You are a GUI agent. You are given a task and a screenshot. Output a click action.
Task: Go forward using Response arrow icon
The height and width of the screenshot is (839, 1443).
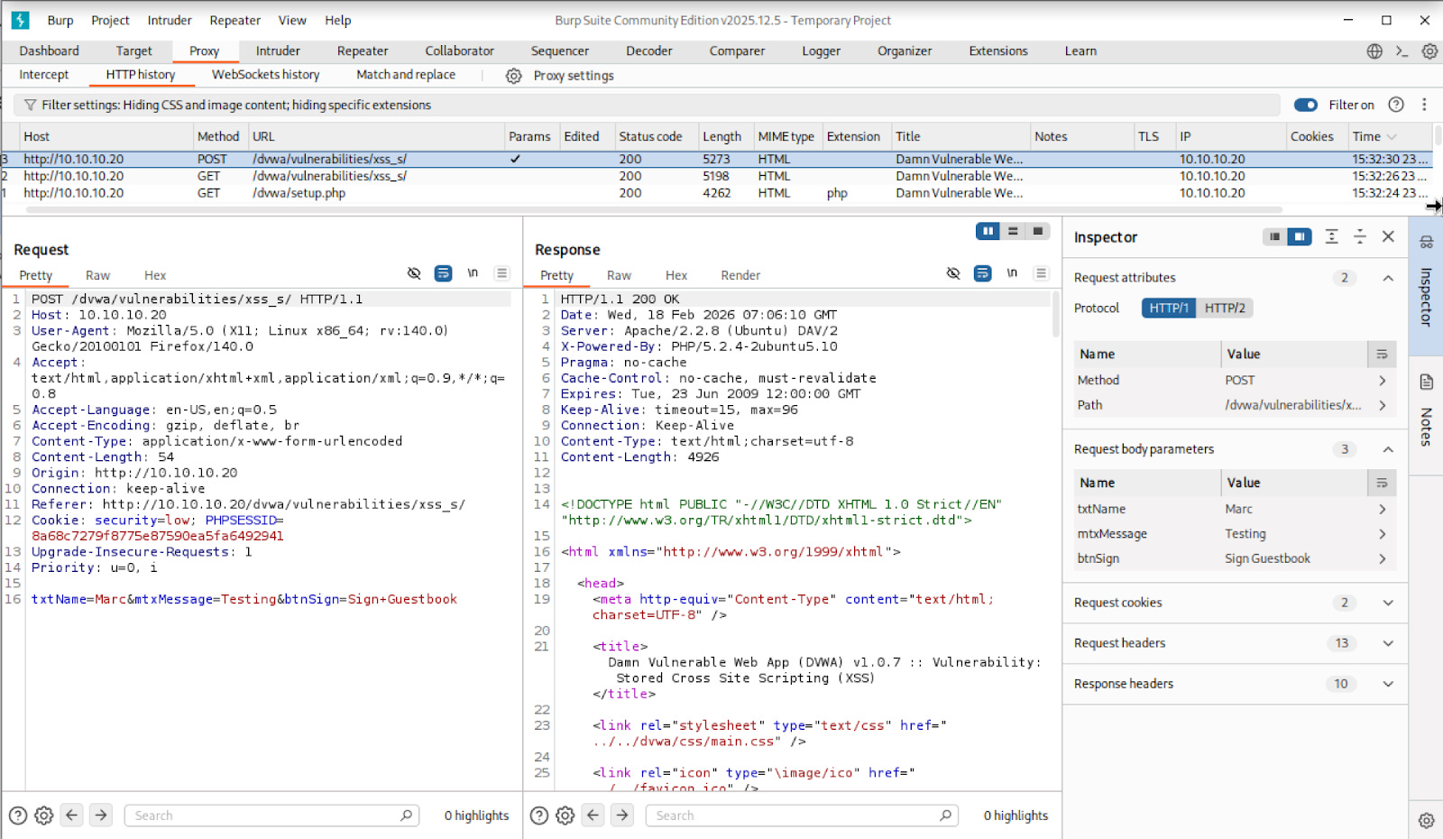coord(622,816)
